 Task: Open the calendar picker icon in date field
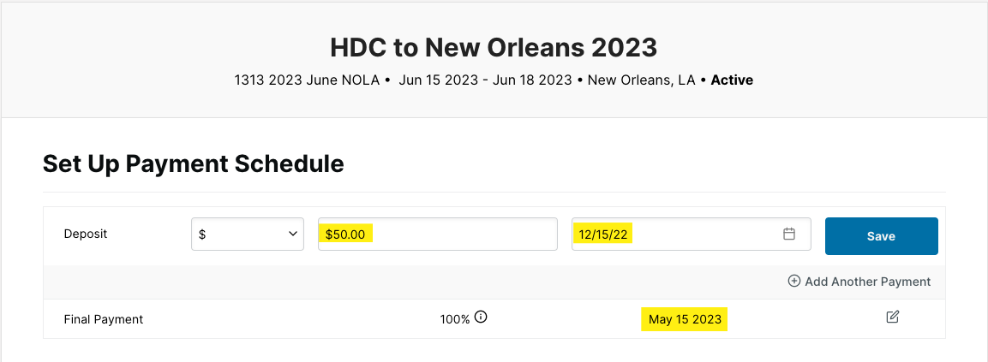[x=789, y=234]
